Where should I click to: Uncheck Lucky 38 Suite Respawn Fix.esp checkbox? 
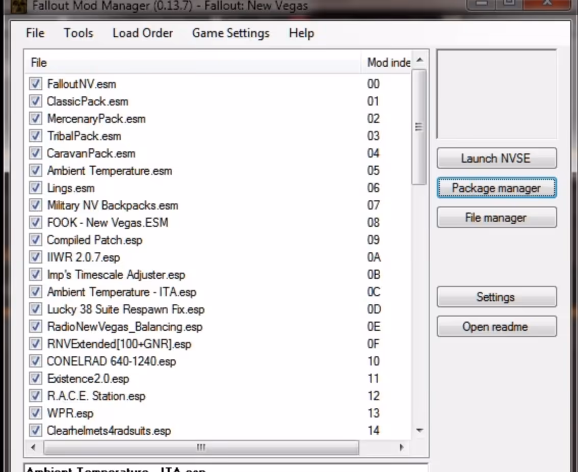[35, 309]
